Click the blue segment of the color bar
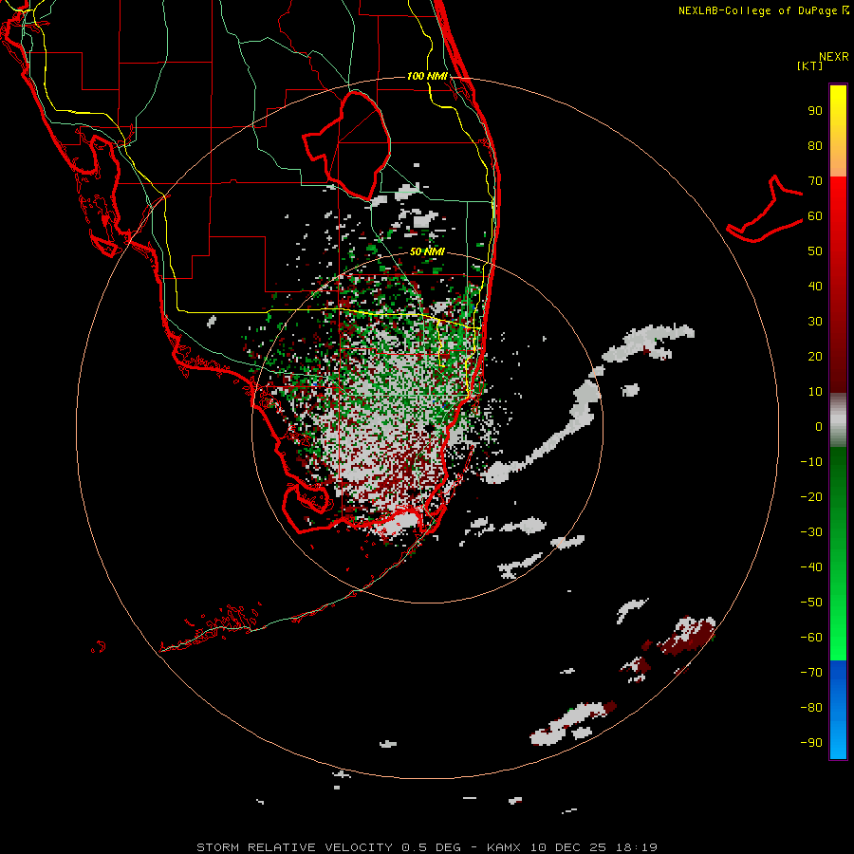This screenshot has width=854, height=854. coord(838,710)
